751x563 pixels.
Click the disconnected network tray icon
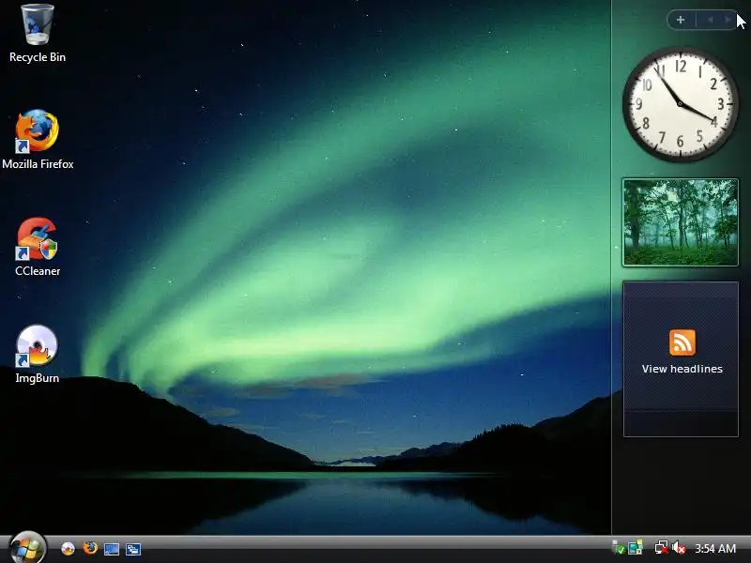coord(662,548)
